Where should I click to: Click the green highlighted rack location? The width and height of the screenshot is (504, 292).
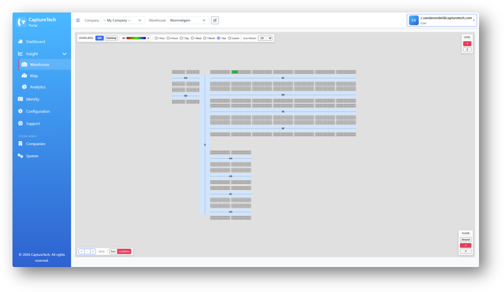pos(235,72)
